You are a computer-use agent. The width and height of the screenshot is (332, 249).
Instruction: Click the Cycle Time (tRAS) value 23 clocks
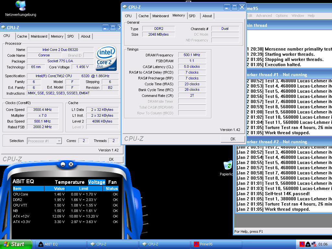click(x=192, y=84)
